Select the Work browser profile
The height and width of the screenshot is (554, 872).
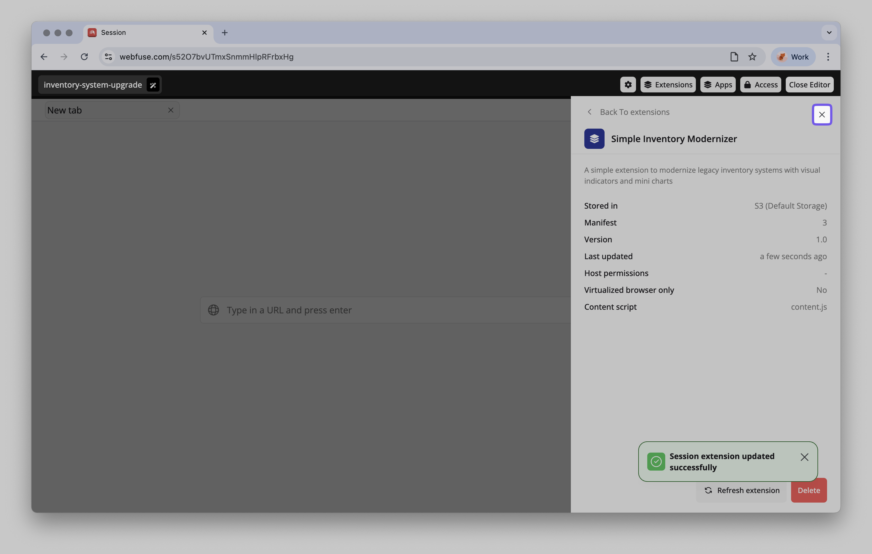pyautogui.click(x=793, y=56)
